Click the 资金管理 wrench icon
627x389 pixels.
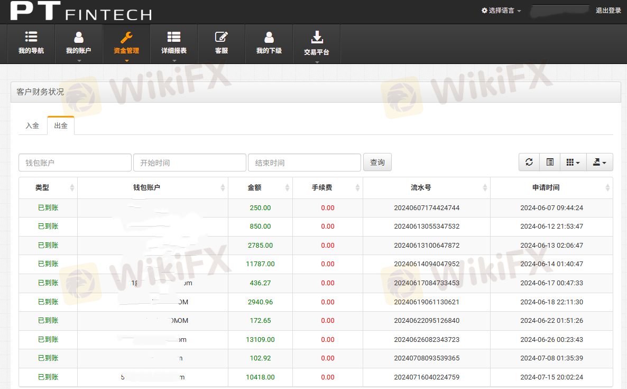point(126,37)
